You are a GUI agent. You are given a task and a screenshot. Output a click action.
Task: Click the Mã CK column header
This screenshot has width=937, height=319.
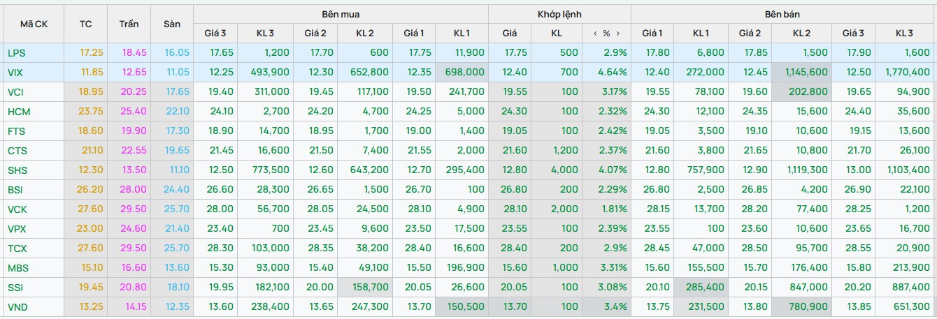point(33,24)
